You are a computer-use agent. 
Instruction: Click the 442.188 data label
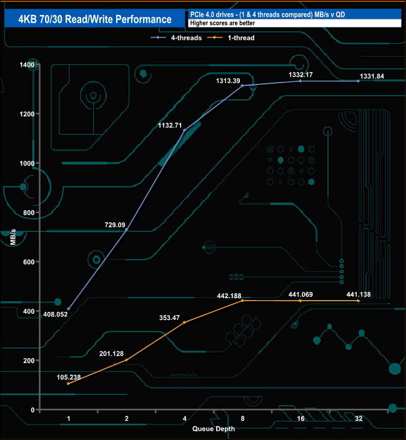click(229, 296)
